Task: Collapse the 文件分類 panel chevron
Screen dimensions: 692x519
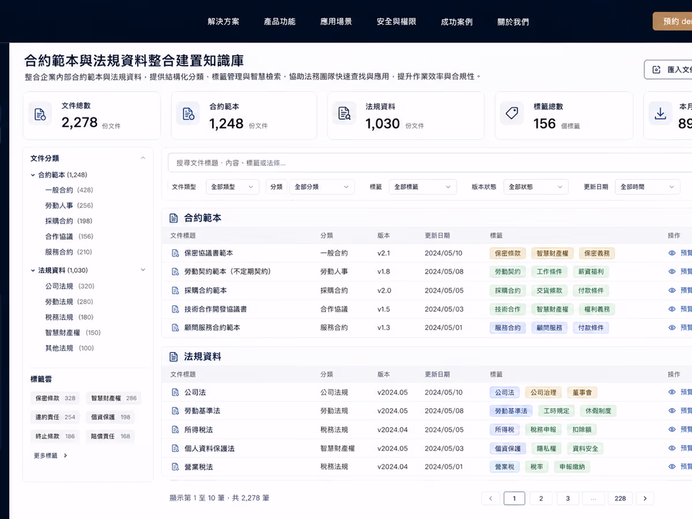Action: (x=143, y=158)
